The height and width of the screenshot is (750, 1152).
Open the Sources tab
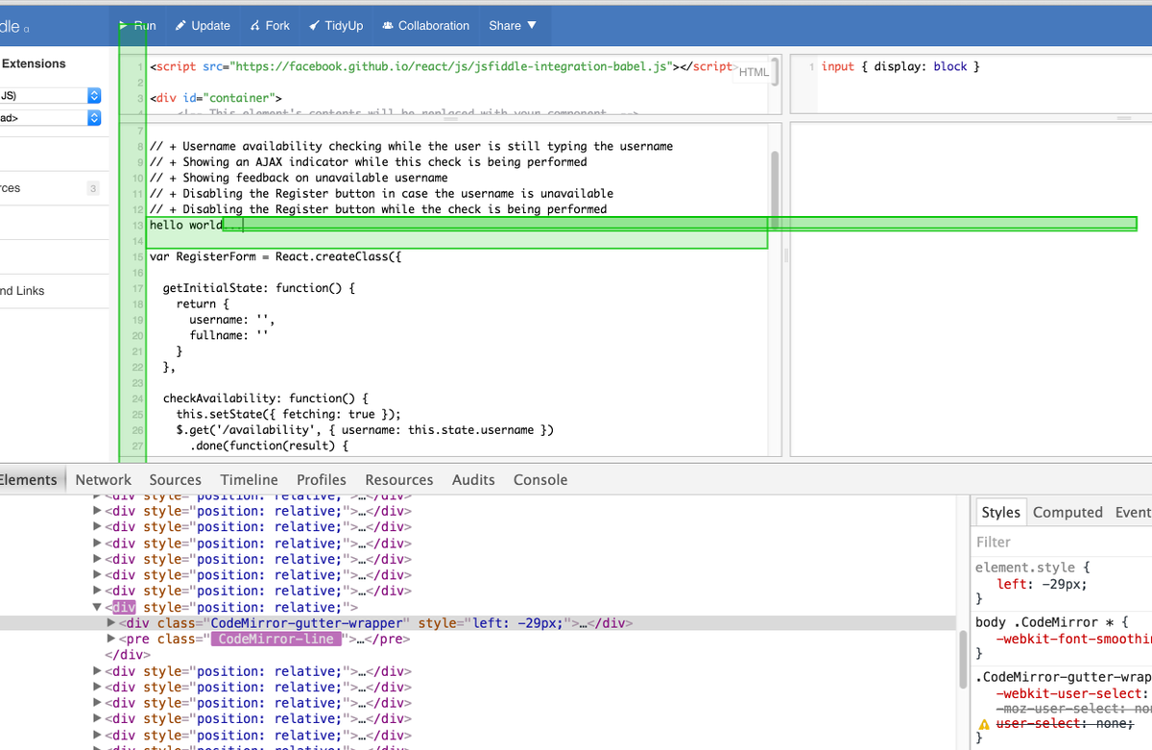pyautogui.click(x=176, y=479)
